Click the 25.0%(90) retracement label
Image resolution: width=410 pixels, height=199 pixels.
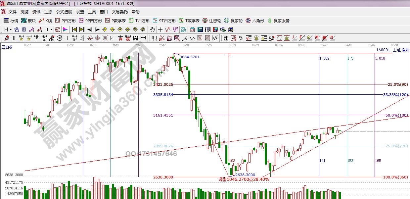click(398, 84)
